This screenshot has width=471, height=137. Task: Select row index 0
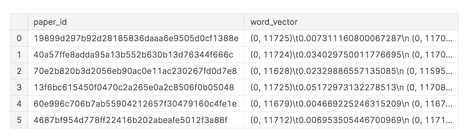click(x=19, y=39)
